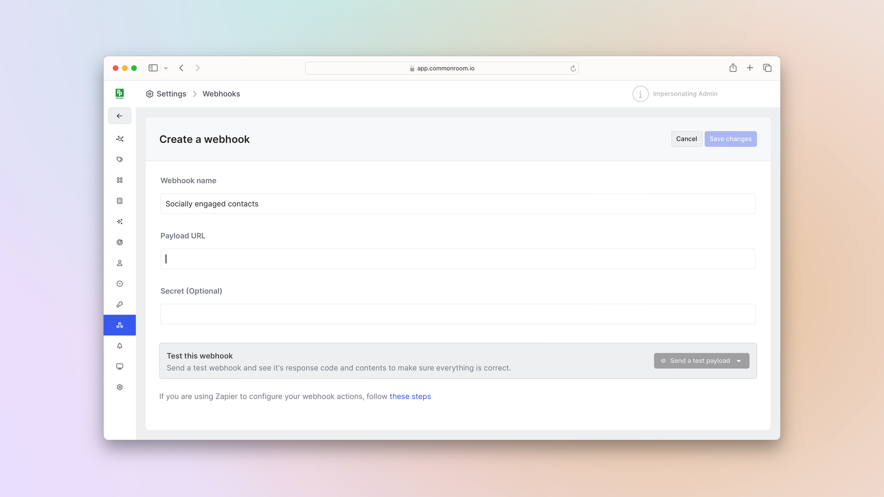Click the 'Impersonating Admin' text
This screenshot has height=497, width=884.
(685, 94)
